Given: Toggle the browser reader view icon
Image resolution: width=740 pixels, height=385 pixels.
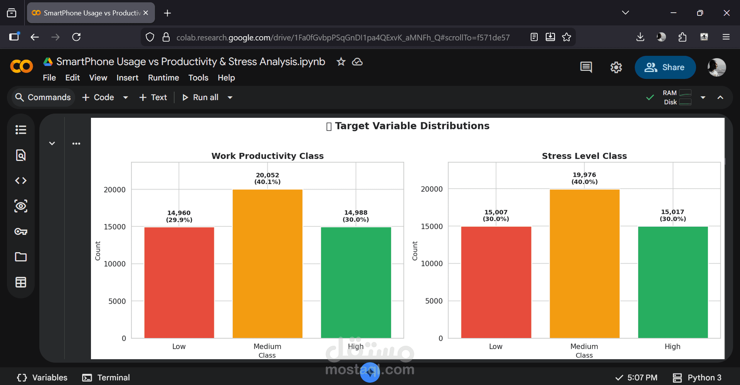Looking at the screenshot, I should [x=534, y=37].
